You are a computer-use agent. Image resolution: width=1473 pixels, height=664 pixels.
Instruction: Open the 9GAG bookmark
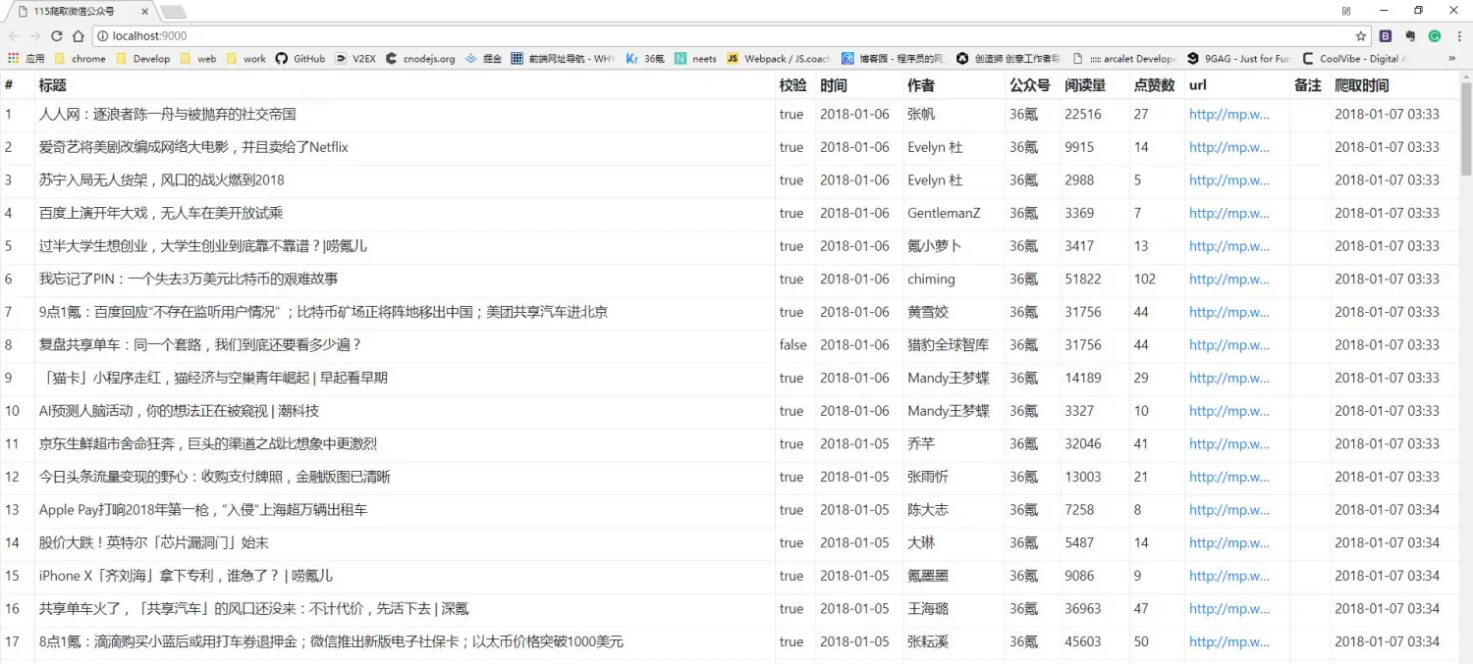1240,59
